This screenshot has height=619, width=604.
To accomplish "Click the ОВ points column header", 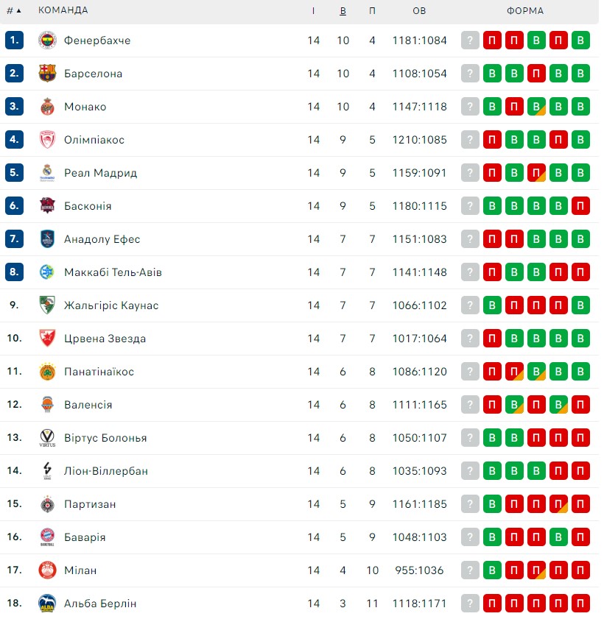I will 419,11.
